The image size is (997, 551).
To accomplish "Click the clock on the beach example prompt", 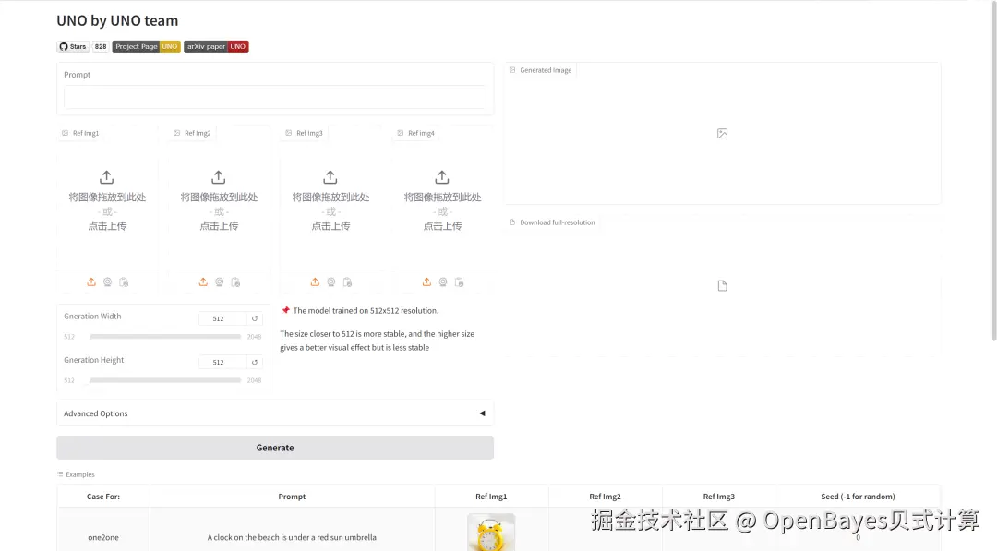I will tap(292, 537).
